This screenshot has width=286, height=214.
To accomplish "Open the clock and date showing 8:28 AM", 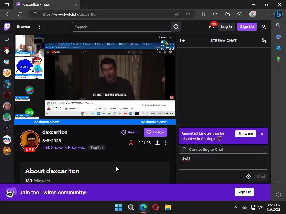I will click(x=274, y=207).
